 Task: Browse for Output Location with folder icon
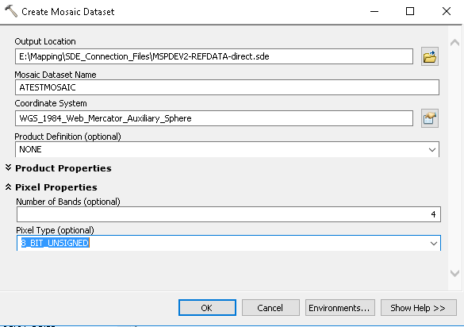430,56
